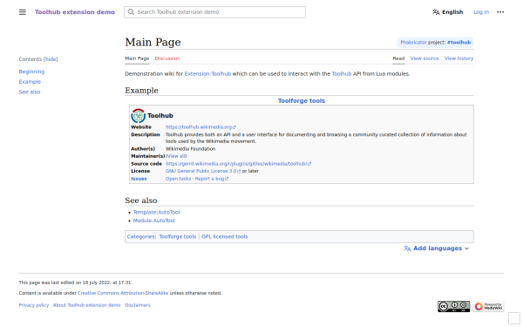Switch to the Discussion tab
The image size is (523, 327).
pos(167,58)
